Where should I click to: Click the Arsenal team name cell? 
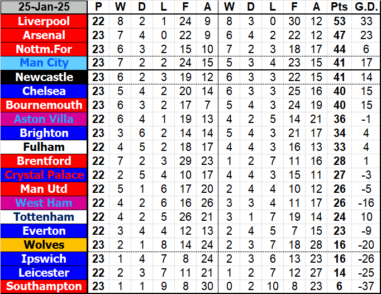pyautogui.click(x=44, y=35)
